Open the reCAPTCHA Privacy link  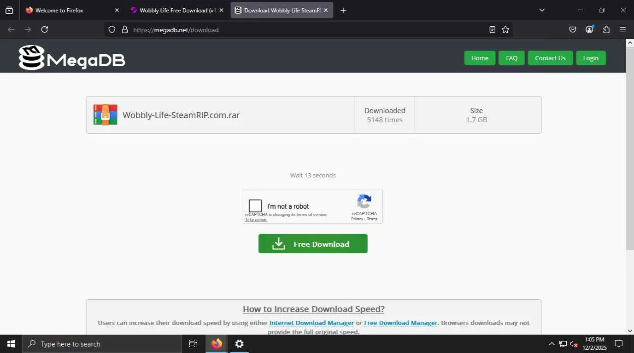click(357, 219)
